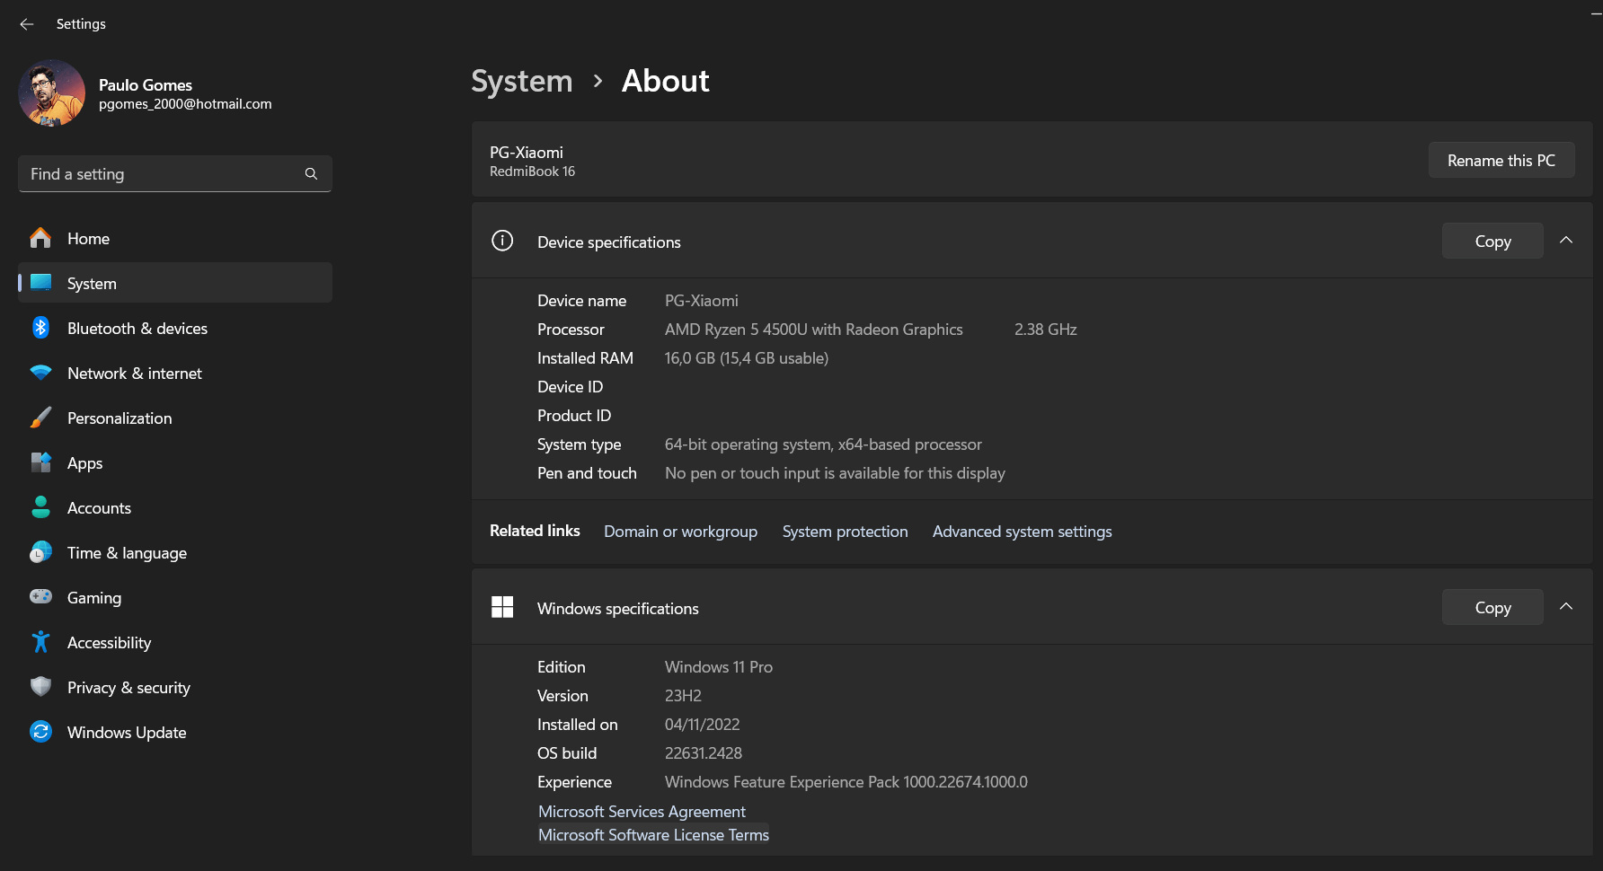Click the RedmiBook 16 model text

pyautogui.click(x=532, y=172)
